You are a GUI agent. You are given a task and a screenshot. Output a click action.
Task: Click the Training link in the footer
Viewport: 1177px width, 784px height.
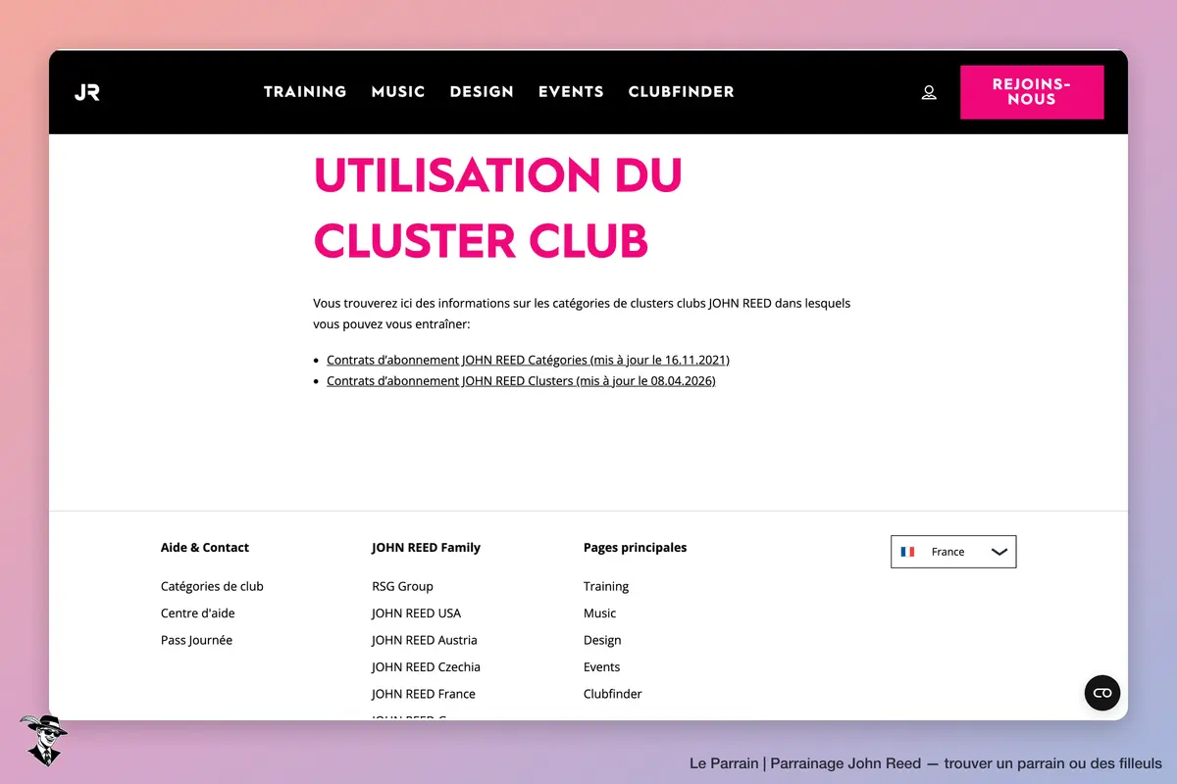(x=606, y=586)
